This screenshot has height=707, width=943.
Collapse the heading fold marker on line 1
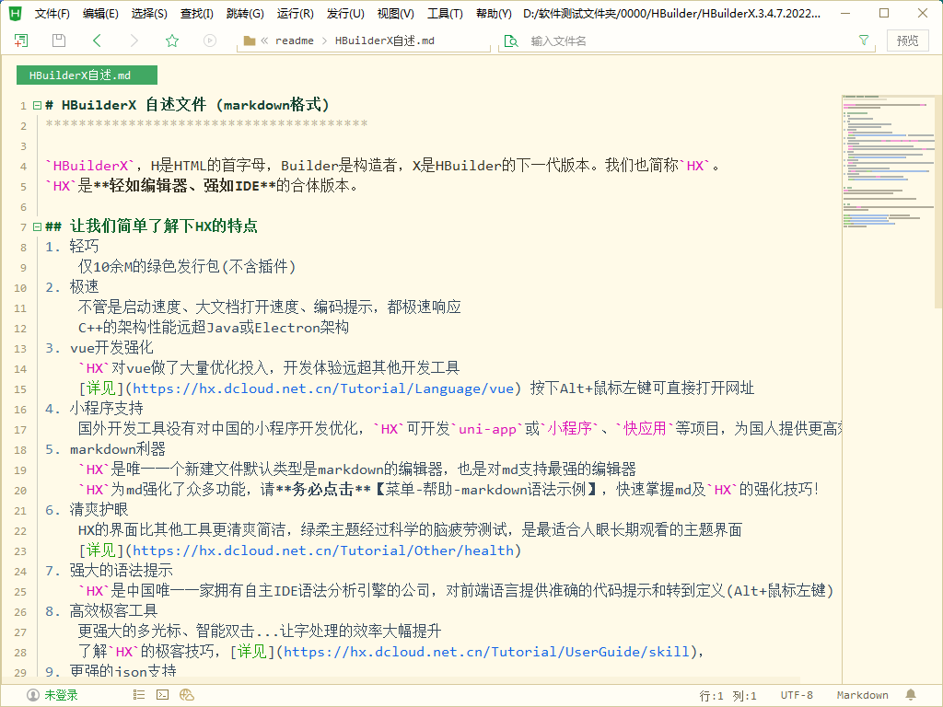(37, 105)
